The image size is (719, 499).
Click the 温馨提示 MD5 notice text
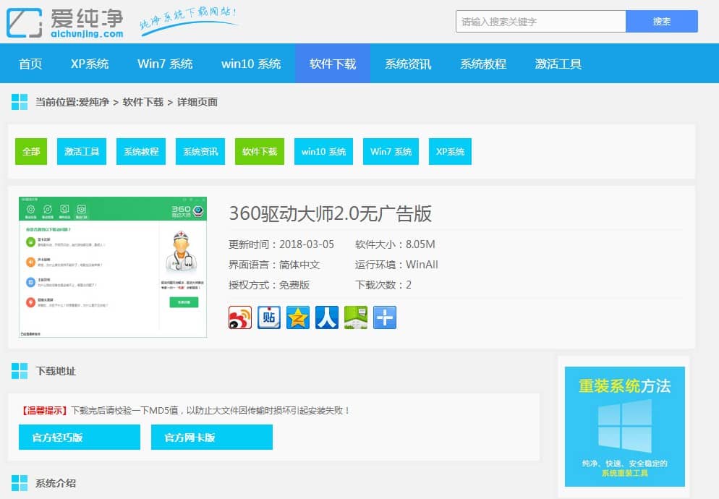(x=184, y=411)
